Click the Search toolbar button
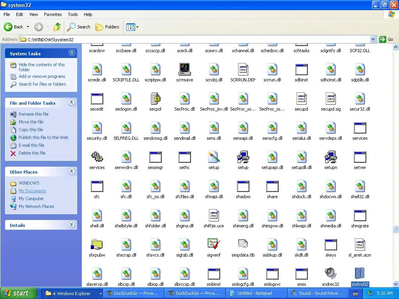The height and width of the screenshot is (299, 399). pyautogui.click(x=79, y=27)
